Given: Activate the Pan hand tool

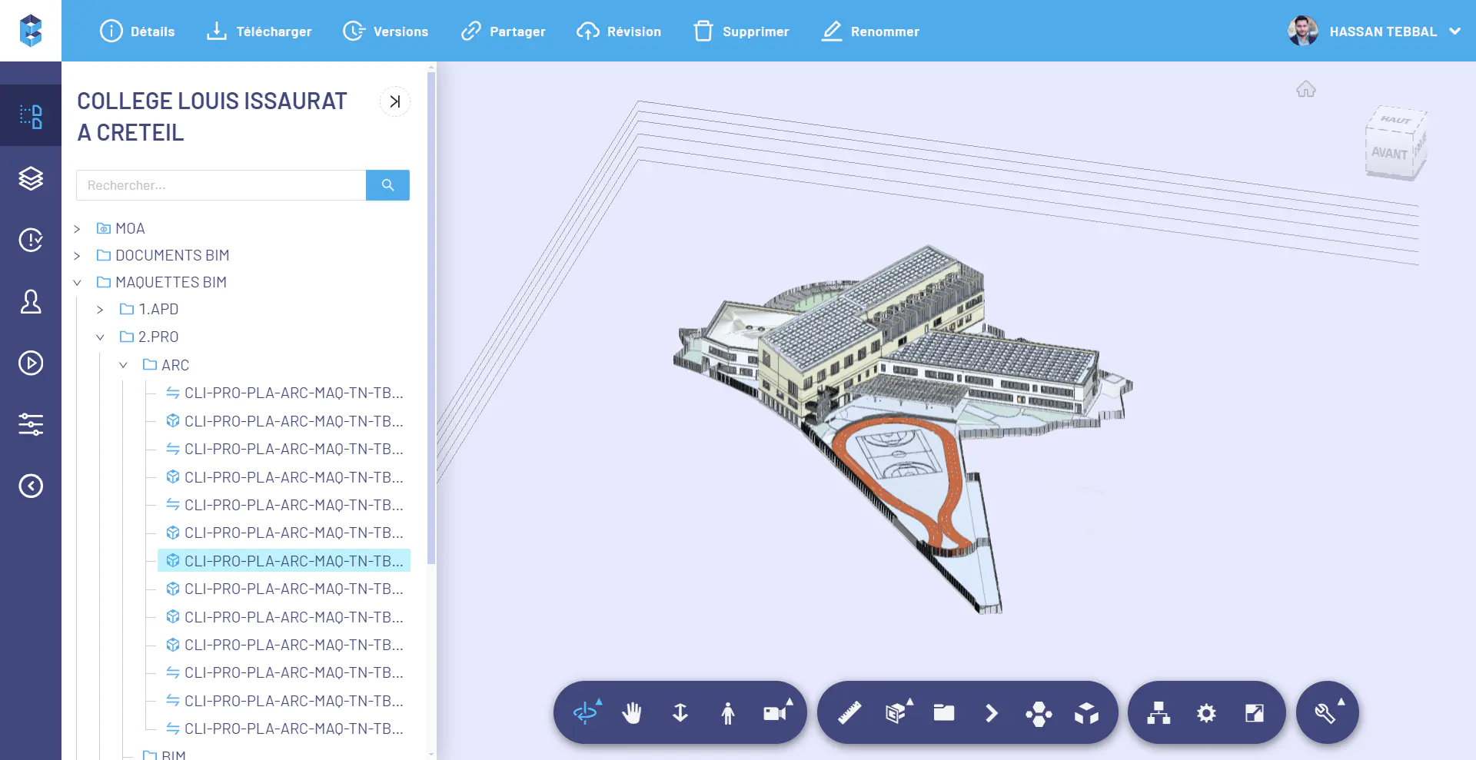Looking at the screenshot, I should (632, 713).
